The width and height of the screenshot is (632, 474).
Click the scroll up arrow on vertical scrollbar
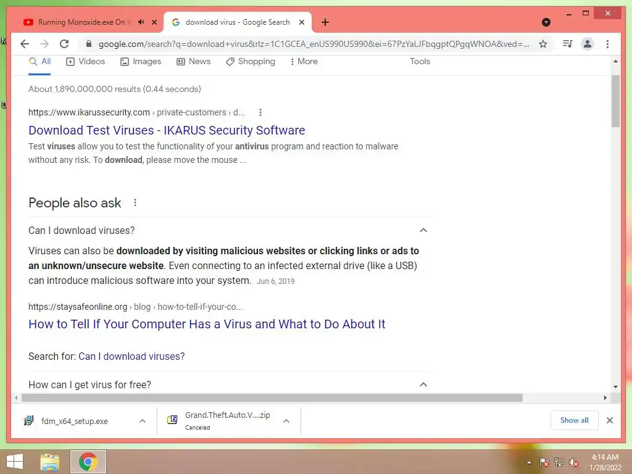[615, 62]
